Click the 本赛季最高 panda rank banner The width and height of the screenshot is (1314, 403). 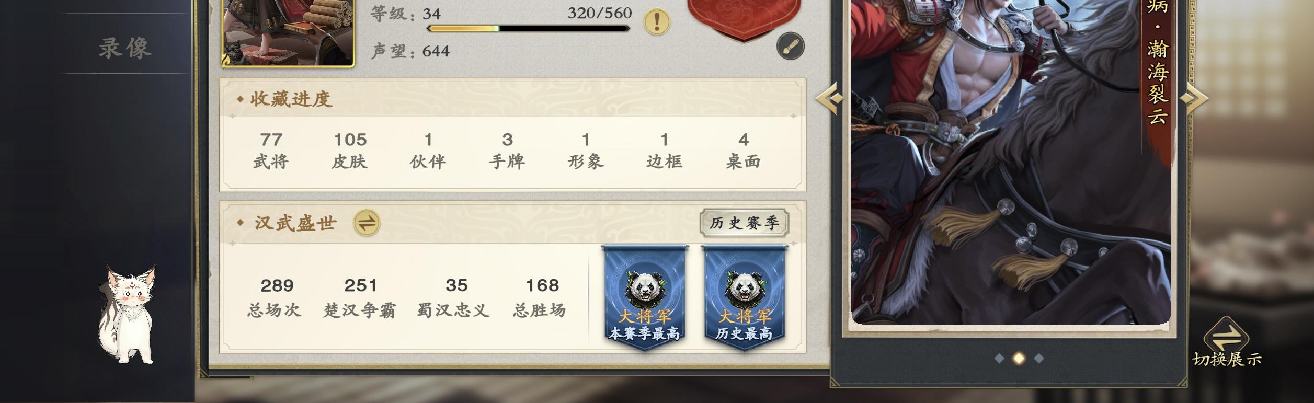click(645, 296)
